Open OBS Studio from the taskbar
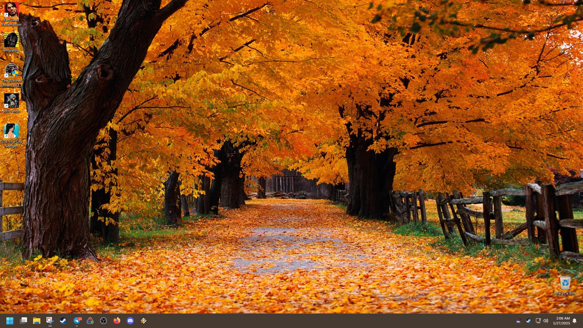This screenshot has height=328, width=583. [x=104, y=321]
